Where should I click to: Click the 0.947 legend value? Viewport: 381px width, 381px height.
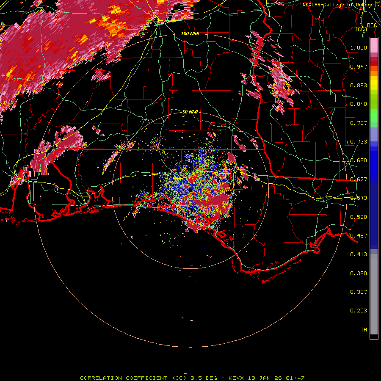[359, 66]
